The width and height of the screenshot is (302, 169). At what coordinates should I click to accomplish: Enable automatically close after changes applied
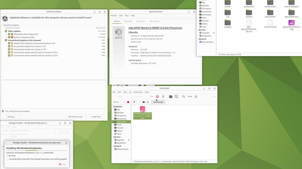pyautogui.click(x=8, y=159)
